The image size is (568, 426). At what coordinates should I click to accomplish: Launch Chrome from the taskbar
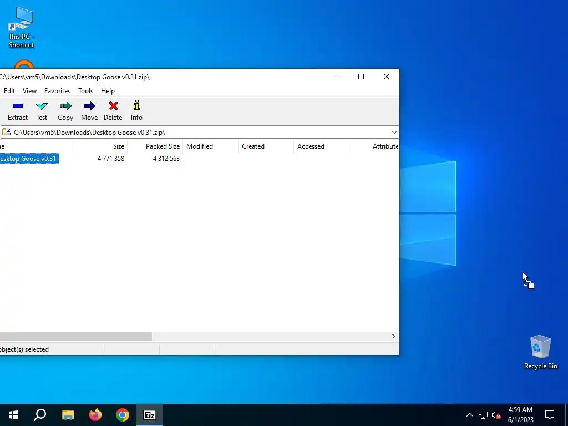pyautogui.click(x=123, y=415)
